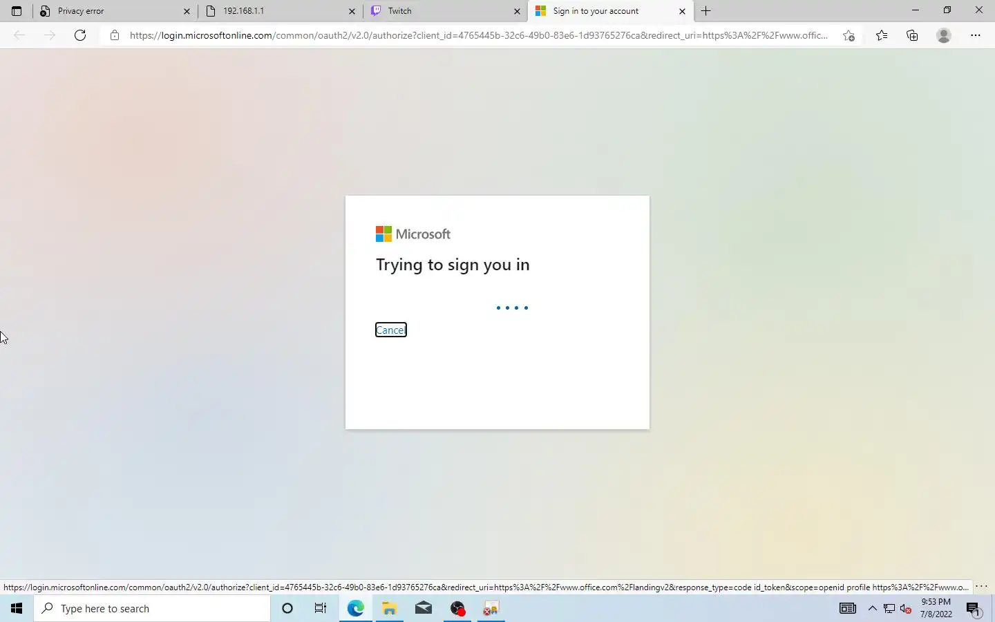Show hidden system tray icons

(x=873, y=608)
